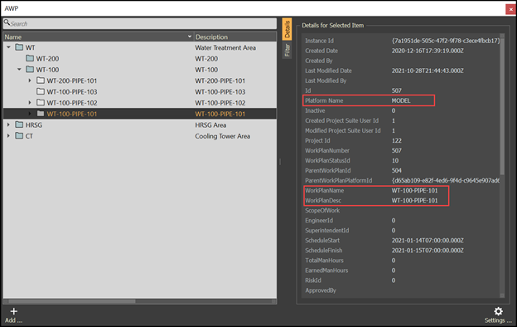Expand the HRSG tree node
Screen dimensions: 517x327
tap(8, 124)
